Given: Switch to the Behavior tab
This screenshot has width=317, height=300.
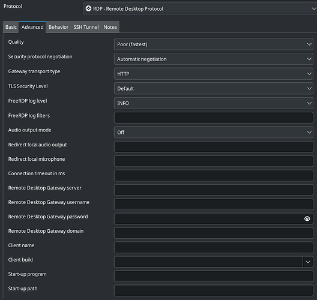Looking at the screenshot, I should pyautogui.click(x=58, y=27).
